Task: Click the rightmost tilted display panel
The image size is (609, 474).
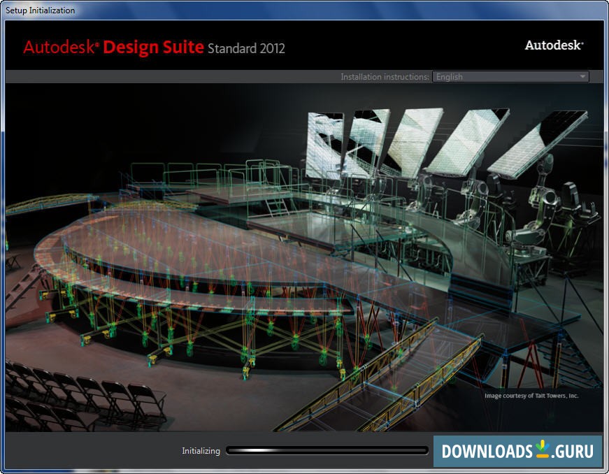Action: point(537,142)
